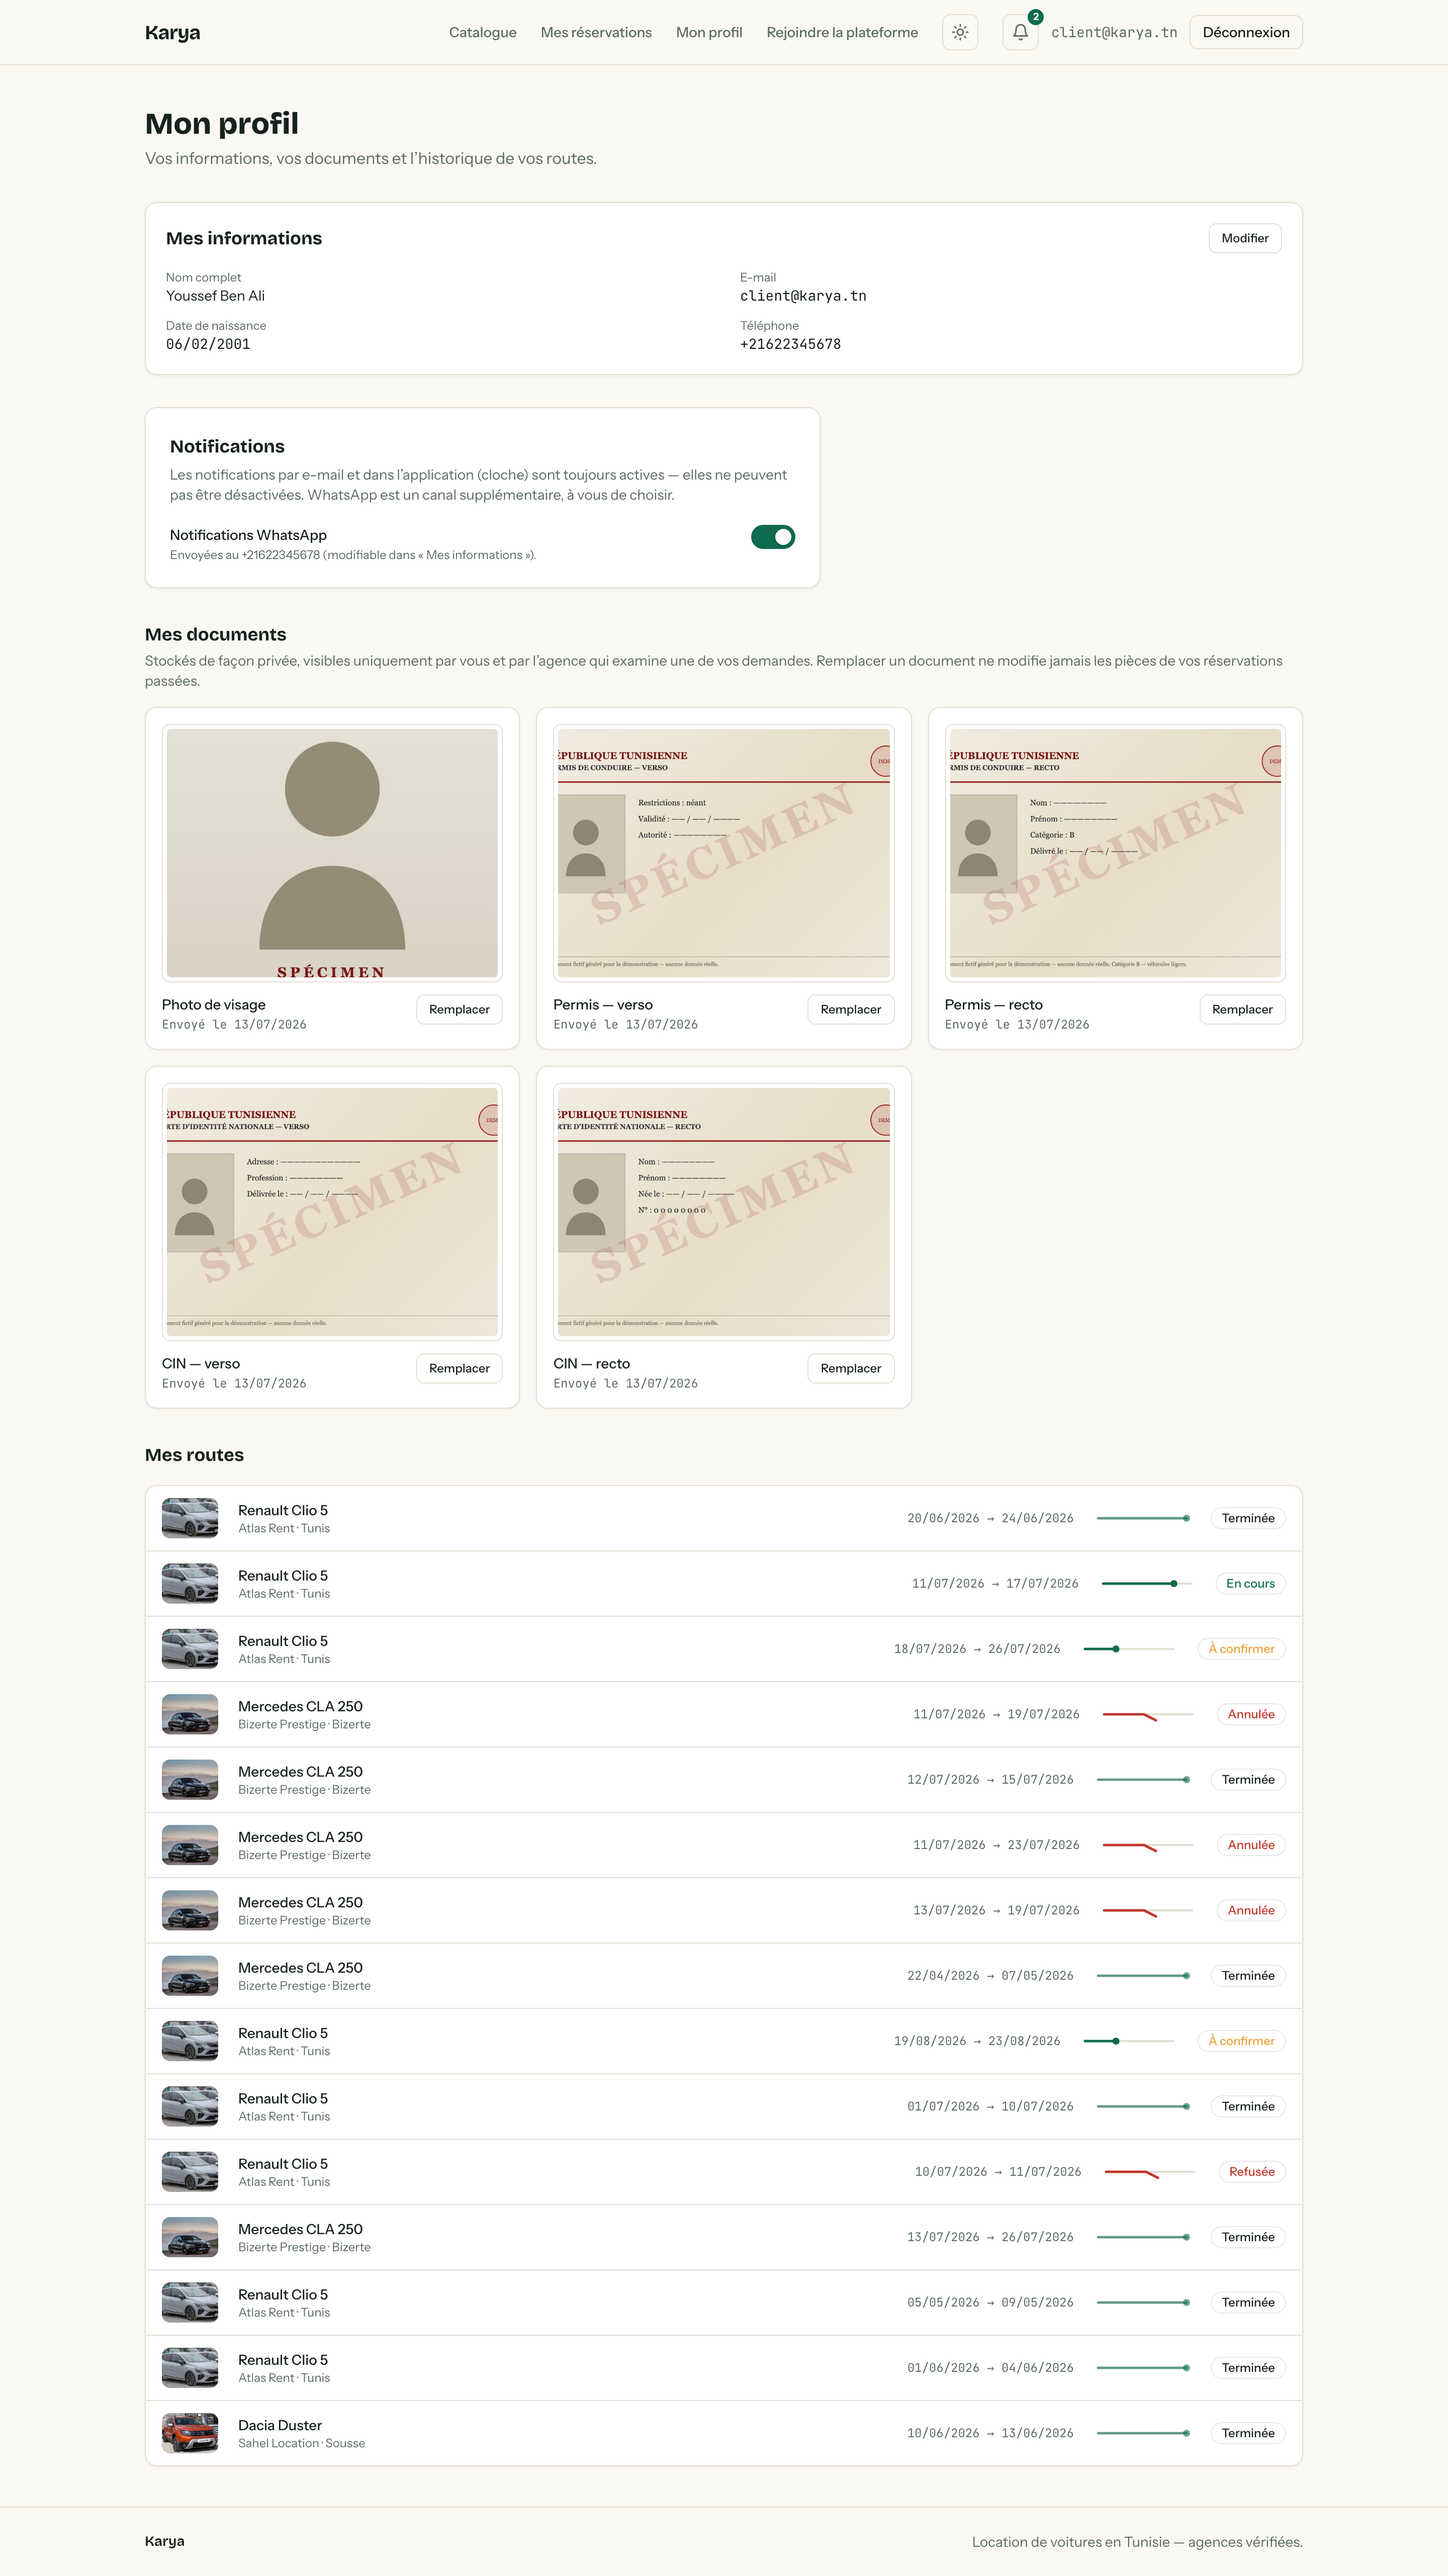Click Modifier in Mes informations

click(x=1244, y=238)
